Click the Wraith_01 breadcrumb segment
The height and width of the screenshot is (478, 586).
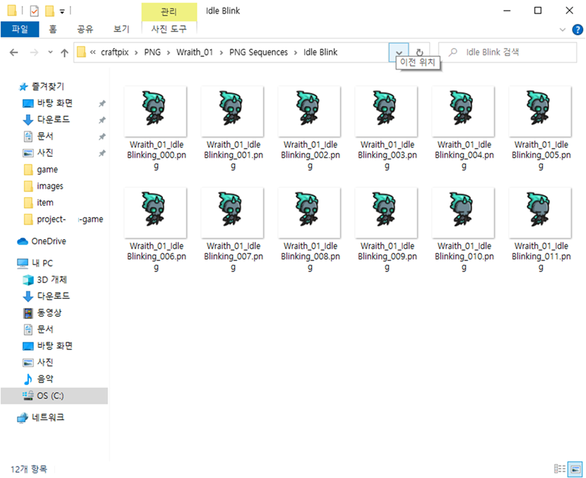[x=195, y=52]
